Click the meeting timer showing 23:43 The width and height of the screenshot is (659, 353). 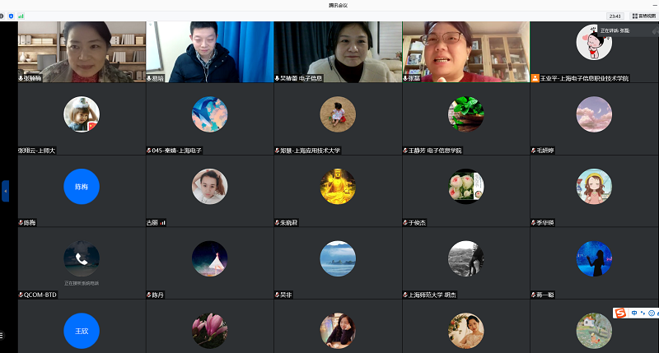pyautogui.click(x=615, y=16)
